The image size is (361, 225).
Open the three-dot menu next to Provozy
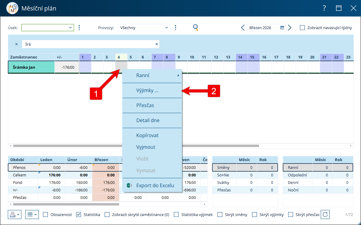click(x=175, y=28)
